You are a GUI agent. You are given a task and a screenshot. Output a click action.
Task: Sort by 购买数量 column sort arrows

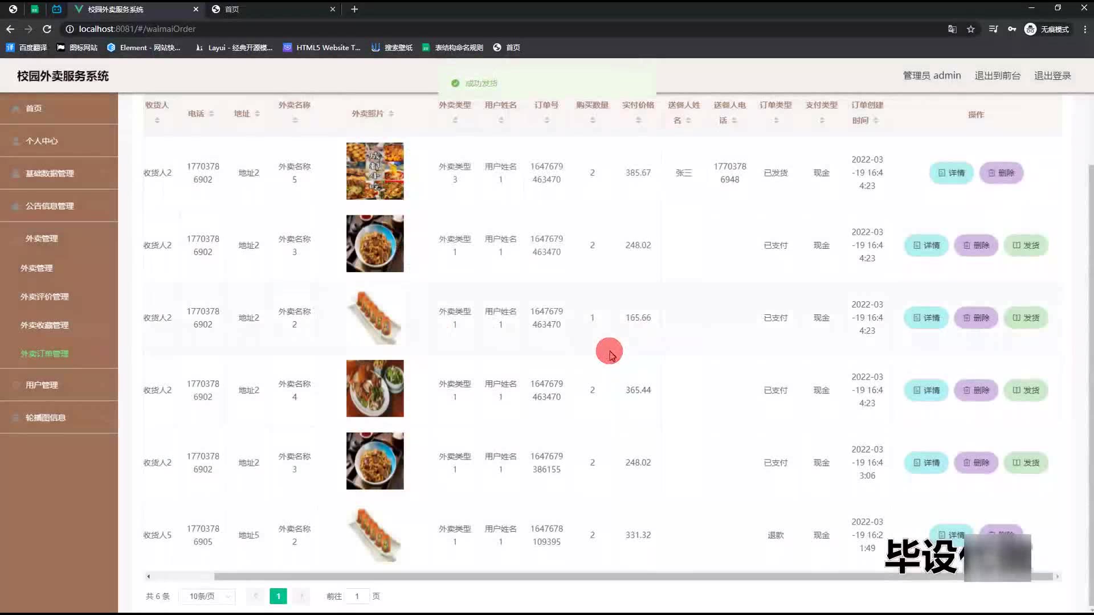[593, 120]
